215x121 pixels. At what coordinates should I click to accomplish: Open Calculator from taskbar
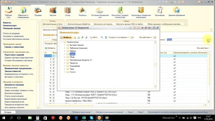(x=37, y=118)
